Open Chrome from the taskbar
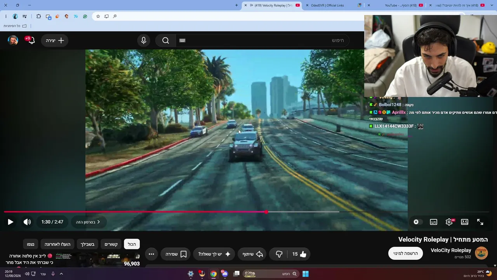The width and height of the screenshot is (497, 280). coord(214,274)
